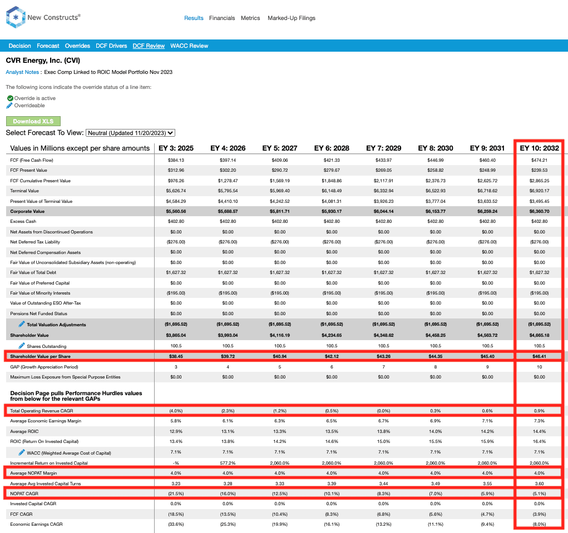Image resolution: width=568 pixels, height=533 pixels.
Task: Open the DCF Drivers page
Action: [112, 46]
